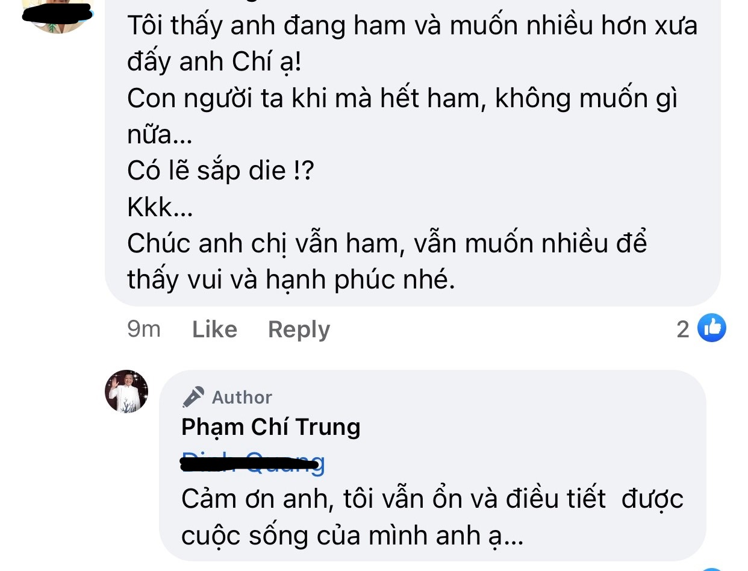This screenshot has height=571, width=748.
Task: Open Phạm Chí Trung's profile picture
Action: (126, 392)
